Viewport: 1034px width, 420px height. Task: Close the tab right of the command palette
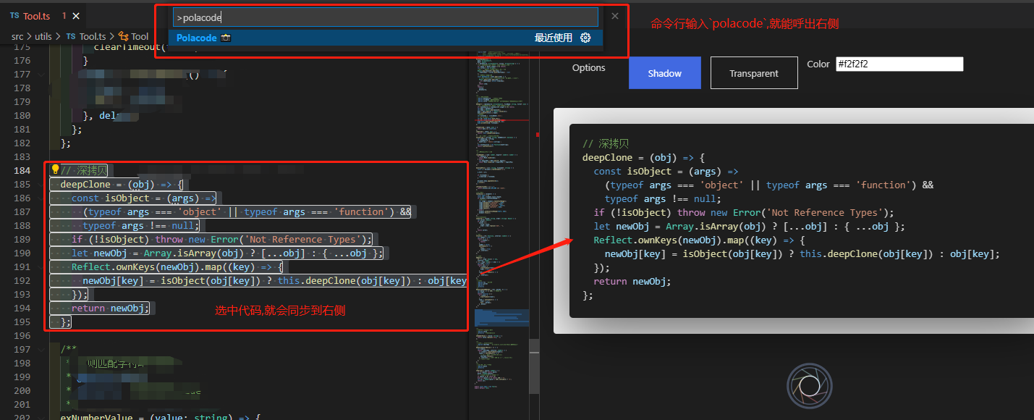pos(615,15)
